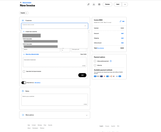Switch language to 中文
This screenshot has width=161, height=132.
pos(118,126)
